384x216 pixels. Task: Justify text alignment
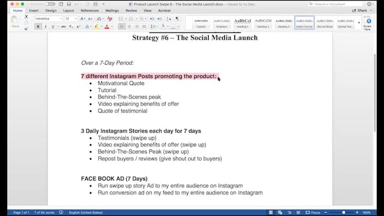tap(144, 26)
